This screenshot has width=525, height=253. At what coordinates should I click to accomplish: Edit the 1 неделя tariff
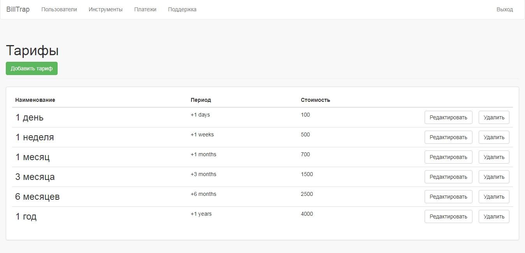[x=448, y=137]
